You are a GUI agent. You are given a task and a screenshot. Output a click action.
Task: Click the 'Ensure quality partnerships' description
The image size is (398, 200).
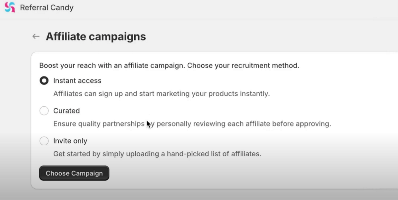click(192, 124)
